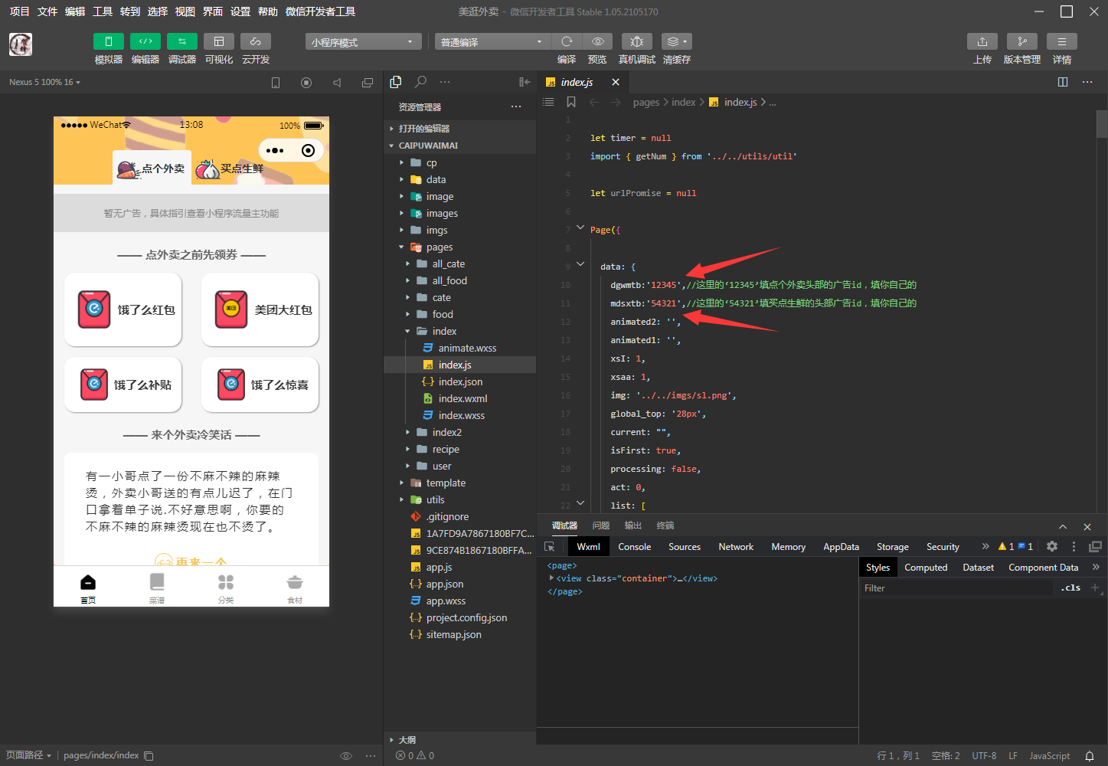The height and width of the screenshot is (766, 1108).
Task: Detach the simulator window icon
Action: (368, 83)
